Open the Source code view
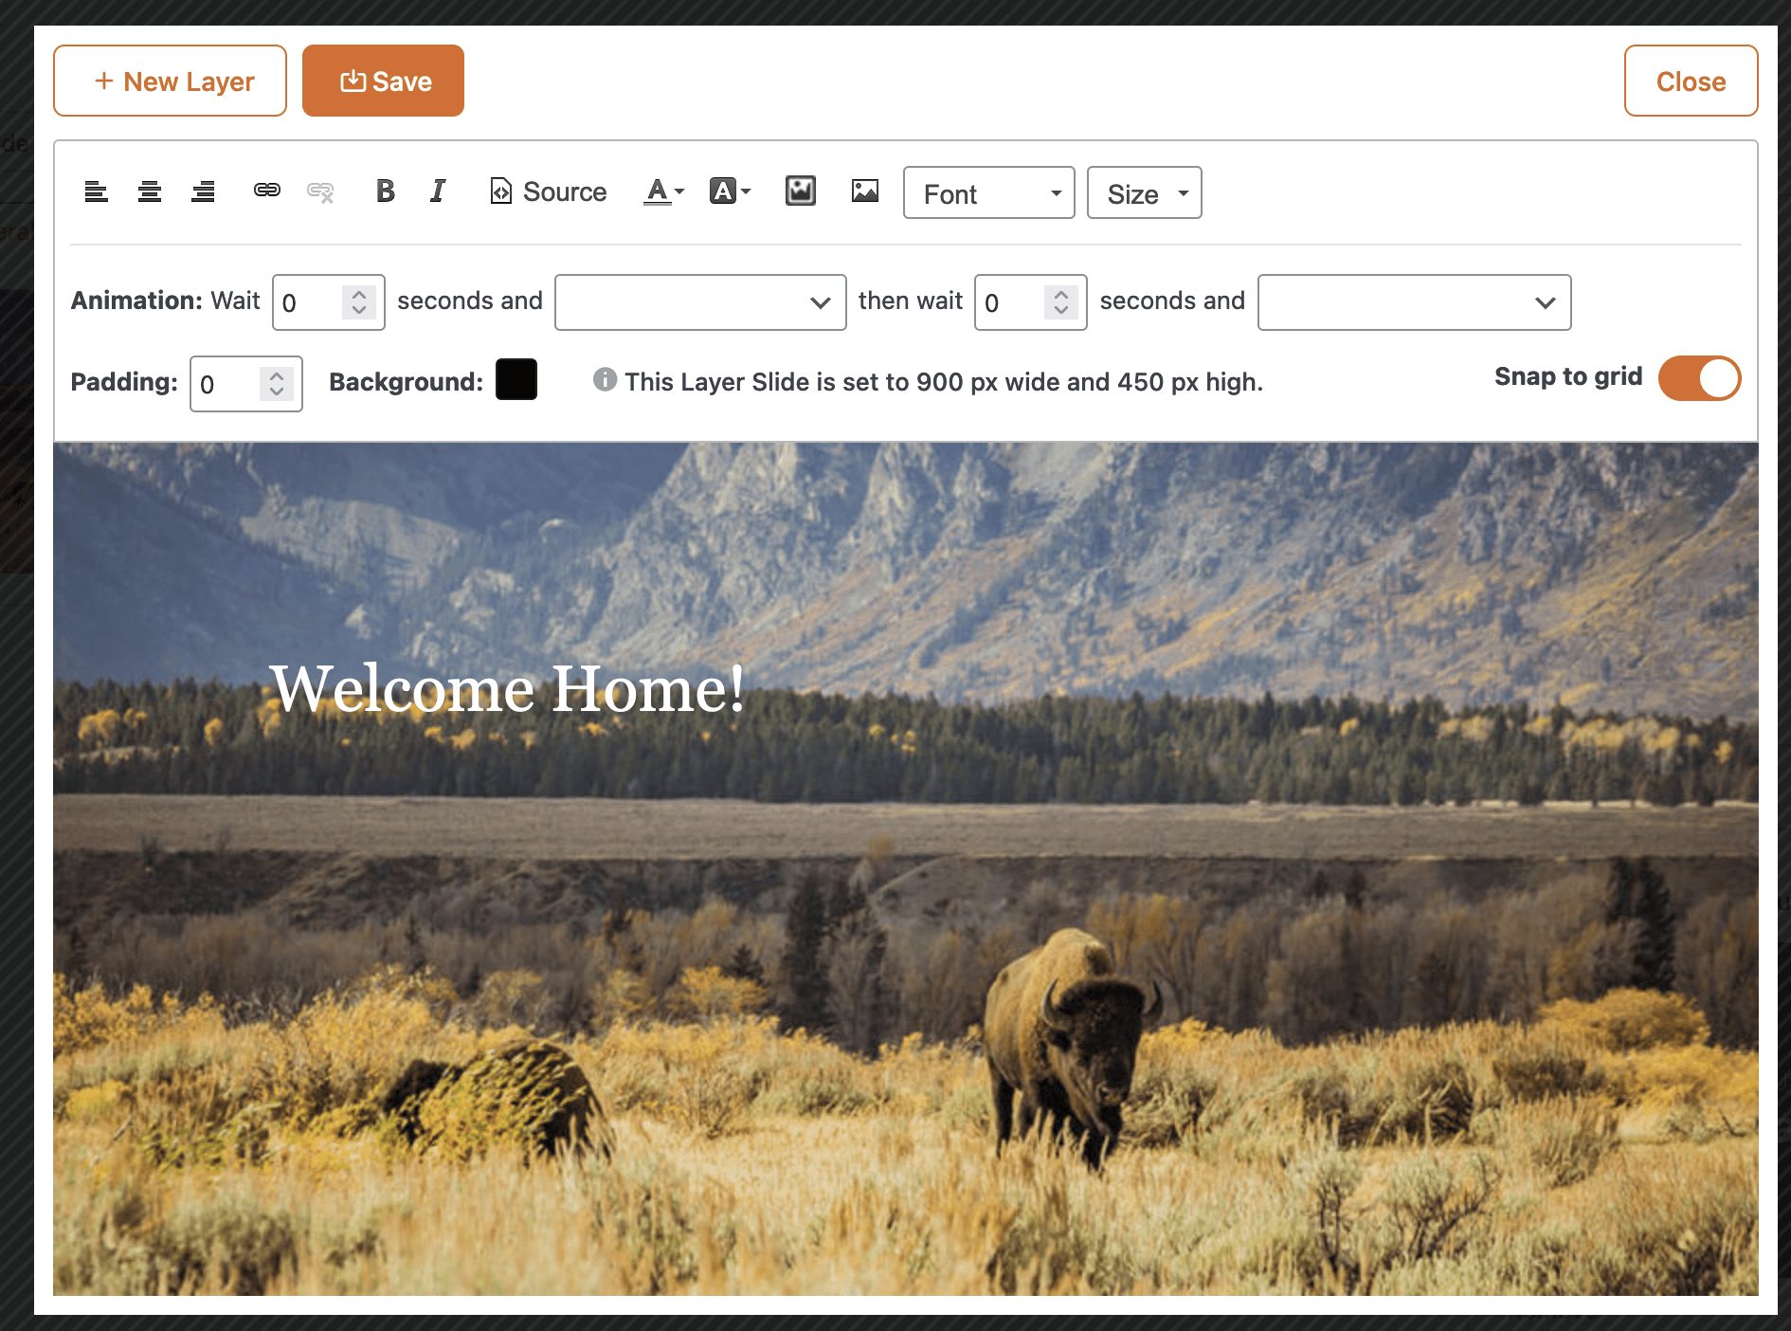The image size is (1791, 1331). 548,191
